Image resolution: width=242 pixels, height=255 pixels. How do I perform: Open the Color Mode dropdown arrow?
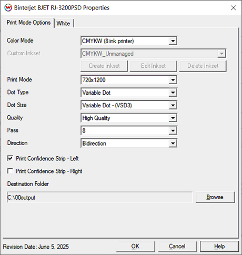coord(173,41)
